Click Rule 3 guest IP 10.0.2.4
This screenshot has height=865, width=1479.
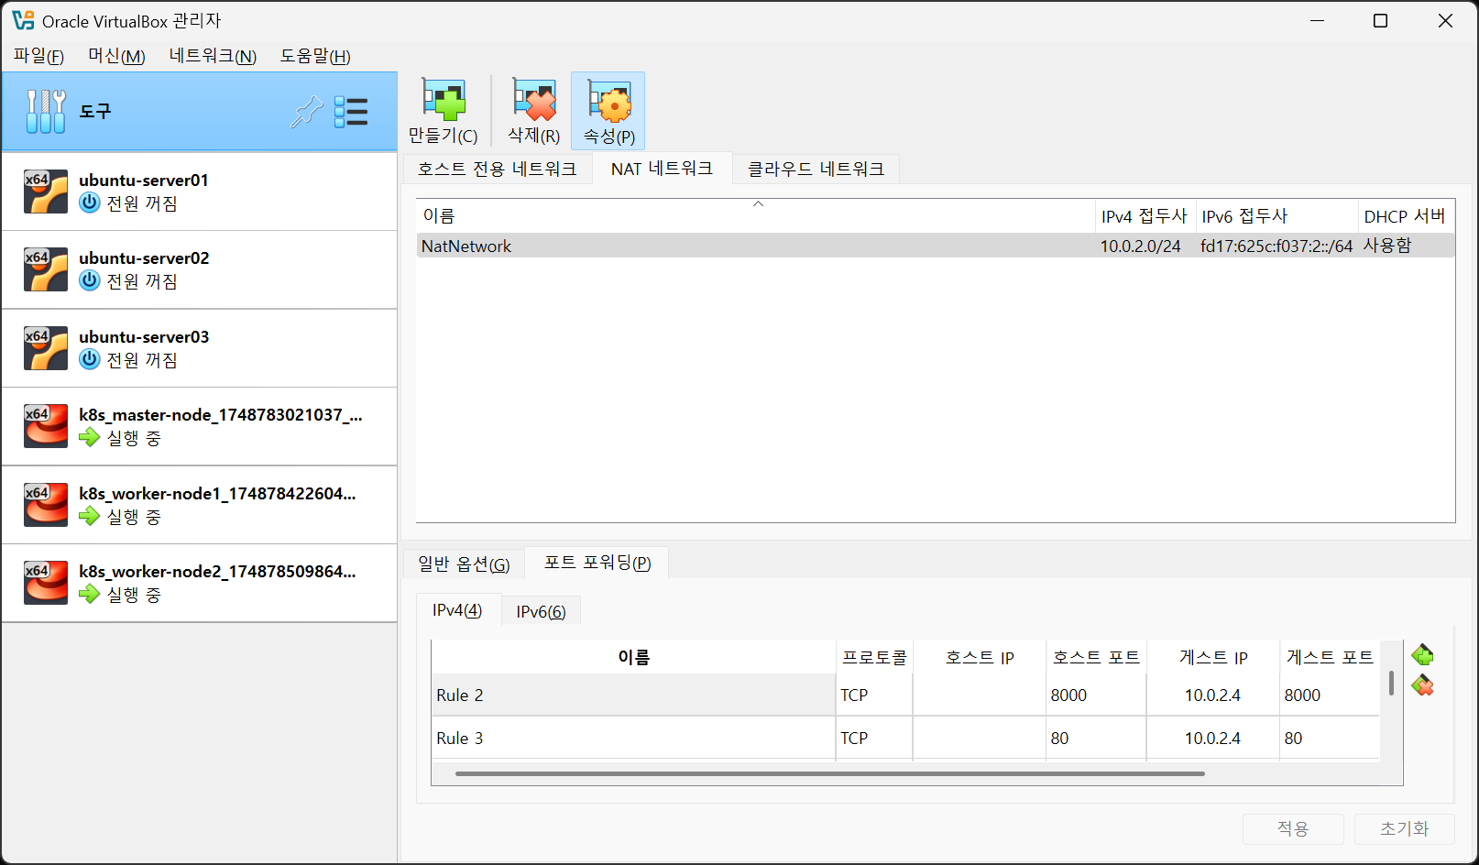point(1212,738)
